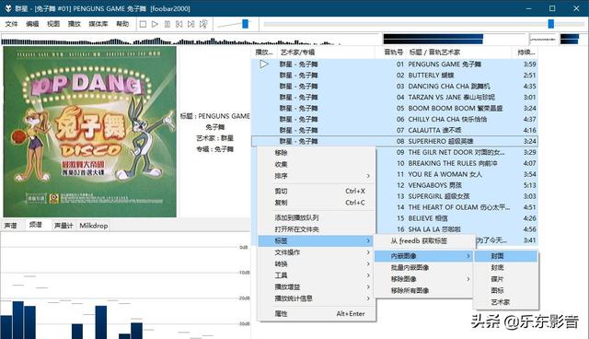Choose 移除所有图像 entry
Image resolution: width=589 pixels, height=339 pixels.
click(423, 290)
